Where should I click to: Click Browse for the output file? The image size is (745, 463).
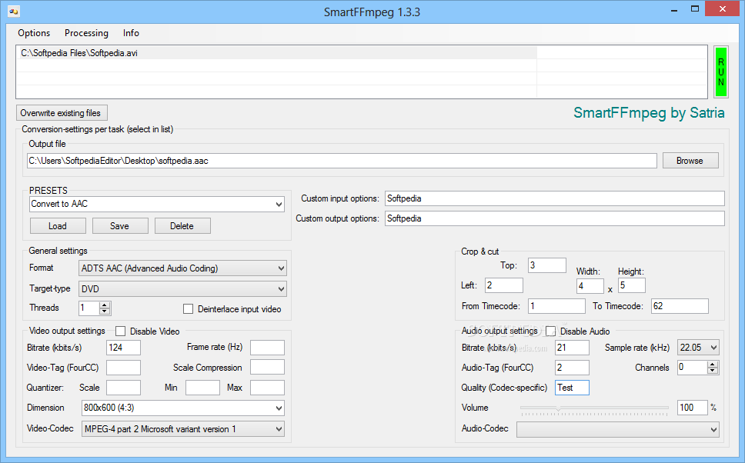coord(690,161)
